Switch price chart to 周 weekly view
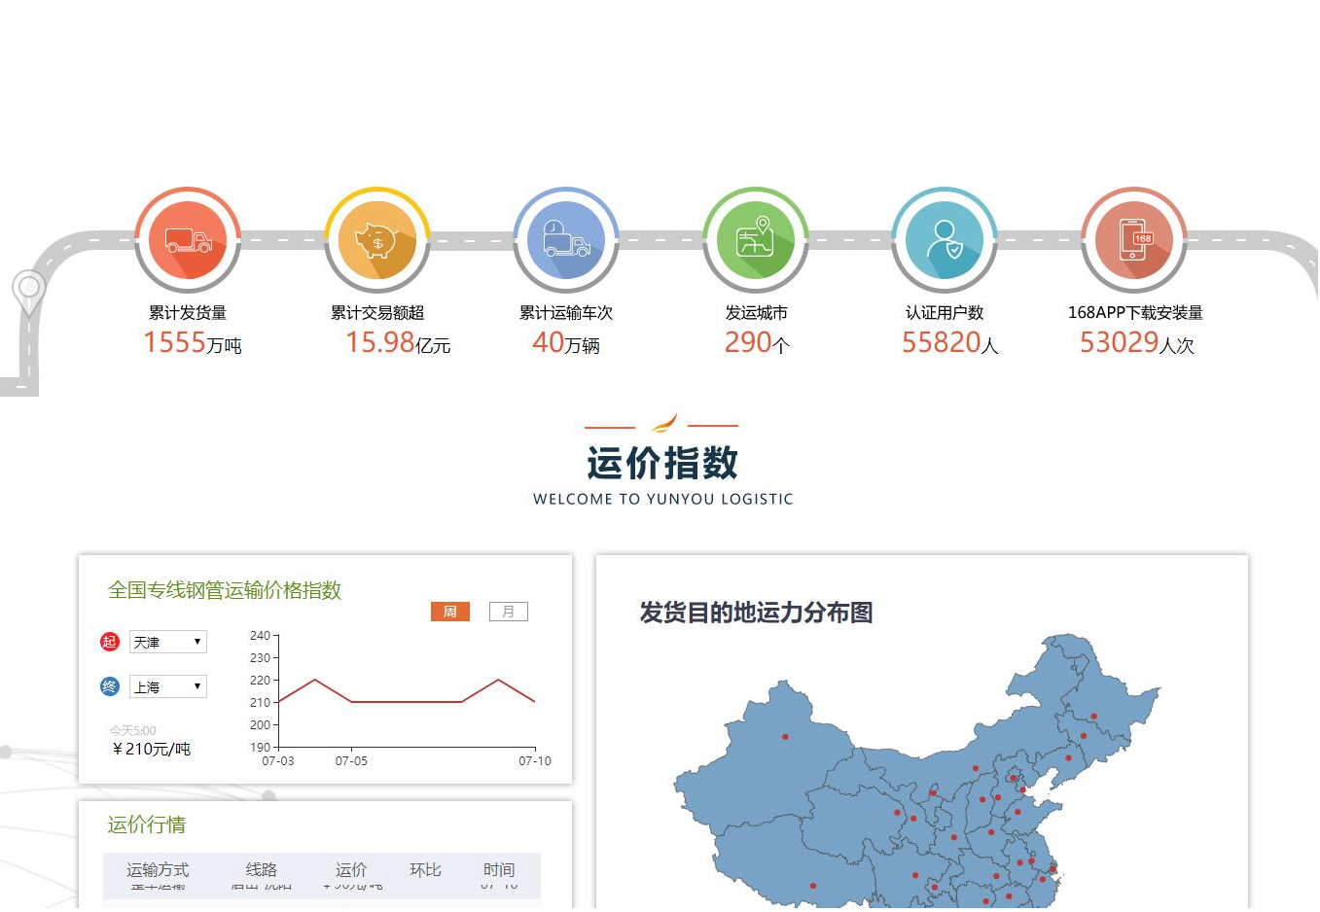Viewport: 1320px width, 912px height. pos(449,612)
